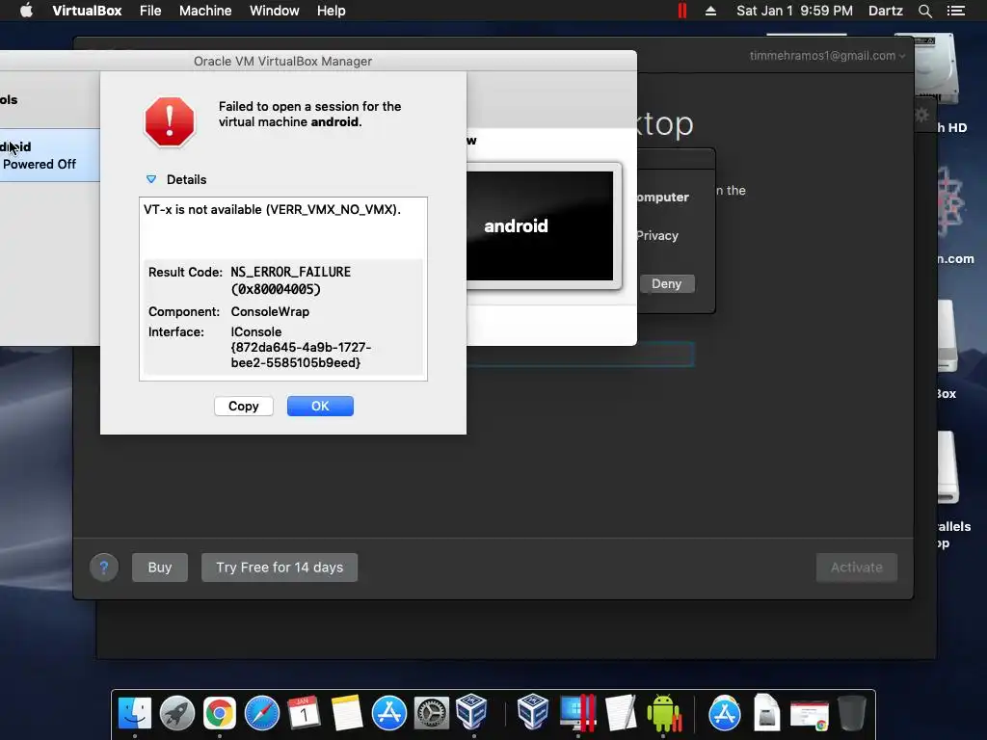Open the Apple menu
Screen dimensions: 987x740
pos(26,11)
